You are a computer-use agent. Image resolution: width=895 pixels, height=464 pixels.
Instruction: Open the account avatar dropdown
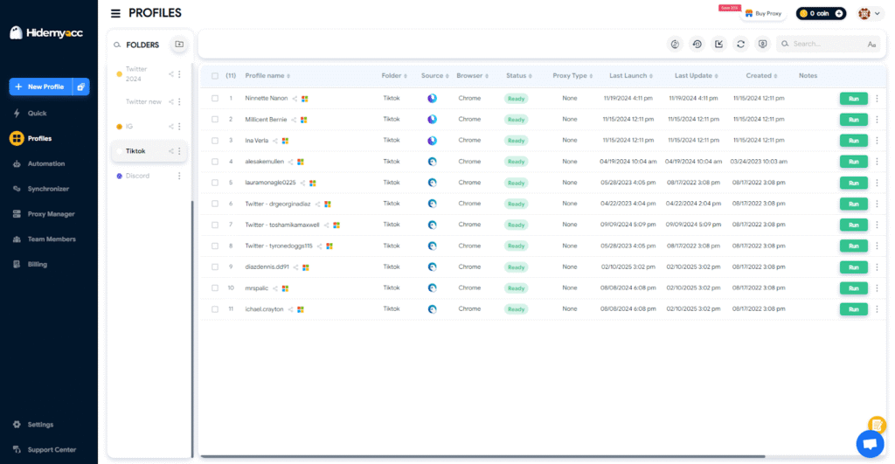coord(869,14)
